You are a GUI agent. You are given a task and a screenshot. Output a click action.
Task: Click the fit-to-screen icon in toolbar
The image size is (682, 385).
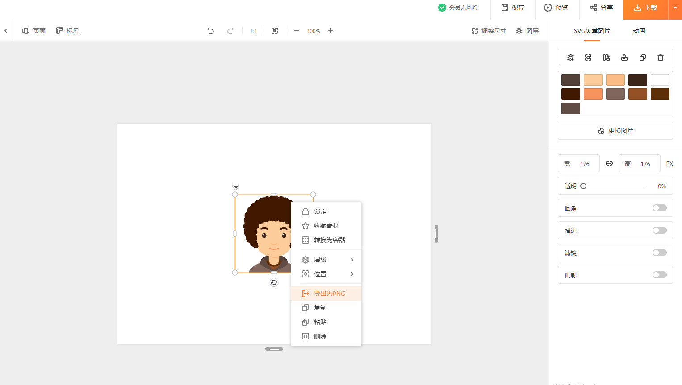275,31
